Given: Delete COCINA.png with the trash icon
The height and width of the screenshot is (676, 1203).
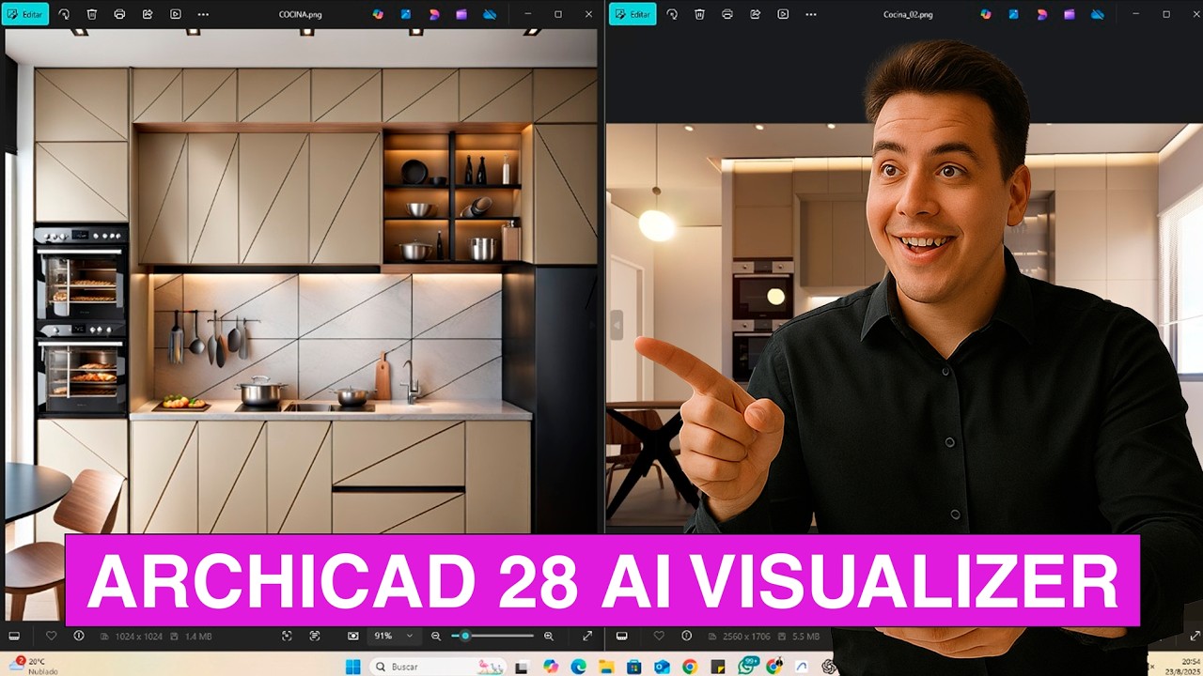Looking at the screenshot, I should pos(91,14).
